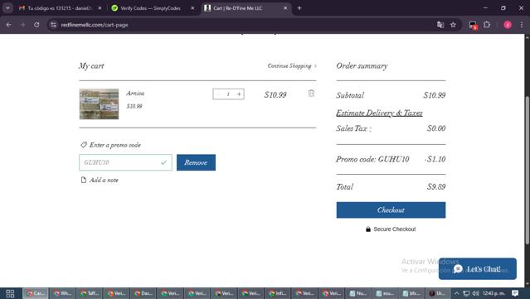Image resolution: width=530 pixels, height=299 pixels.
Task: Reload the cart page
Action: tap(36, 25)
